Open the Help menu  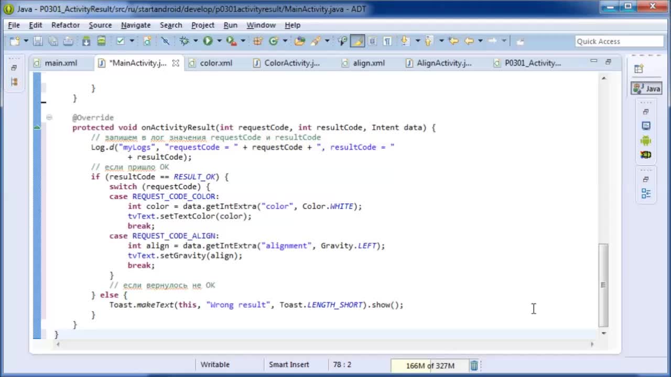293,25
